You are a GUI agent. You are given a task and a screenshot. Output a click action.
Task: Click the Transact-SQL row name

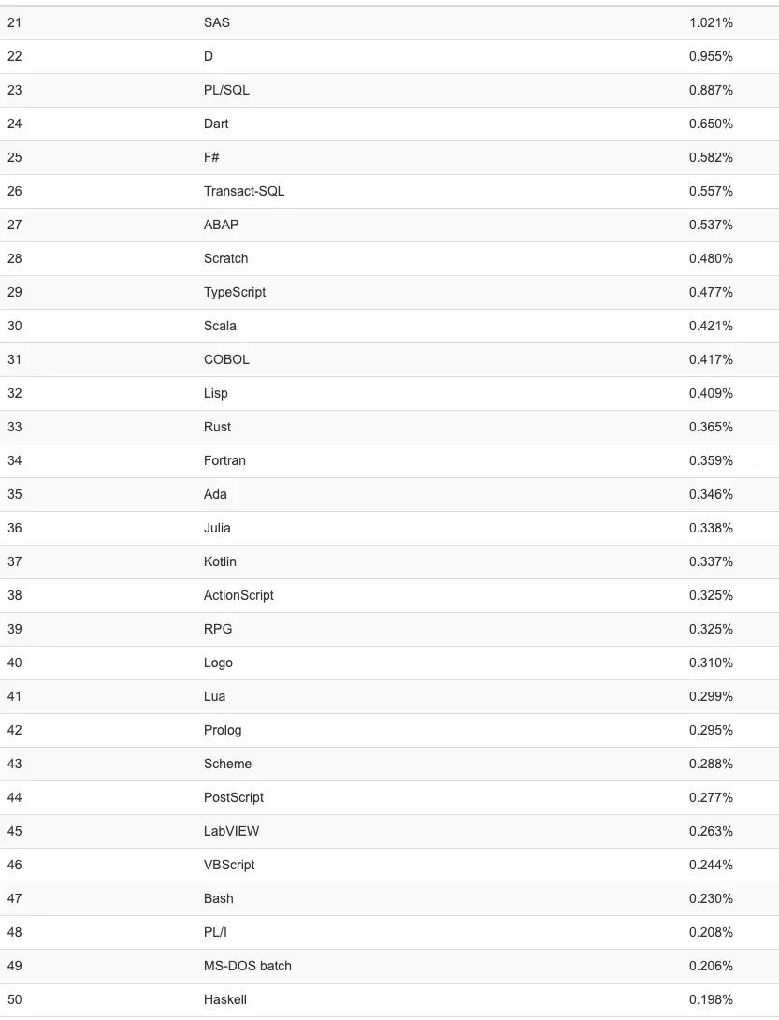click(244, 191)
